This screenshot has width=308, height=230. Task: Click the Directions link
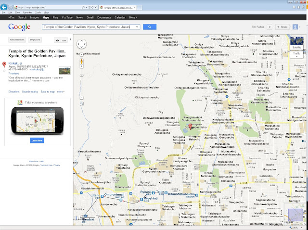tap(14, 92)
